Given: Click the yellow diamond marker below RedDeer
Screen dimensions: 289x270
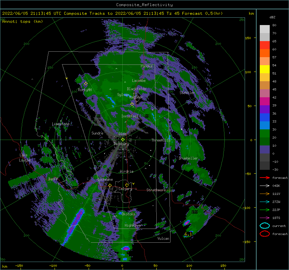Looking at the screenshot, I should pos(132,104).
